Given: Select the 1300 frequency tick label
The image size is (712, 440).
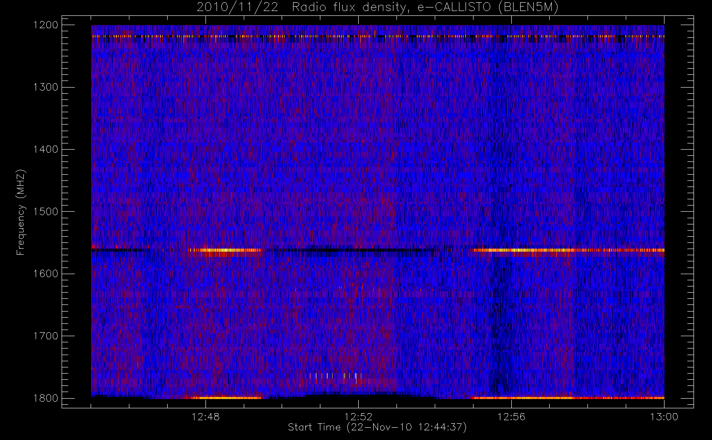Looking at the screenshot, I should coord(46,87).
